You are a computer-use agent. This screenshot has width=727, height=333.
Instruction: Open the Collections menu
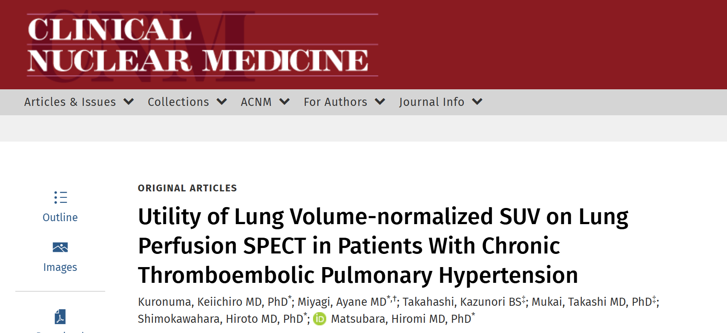178,102
